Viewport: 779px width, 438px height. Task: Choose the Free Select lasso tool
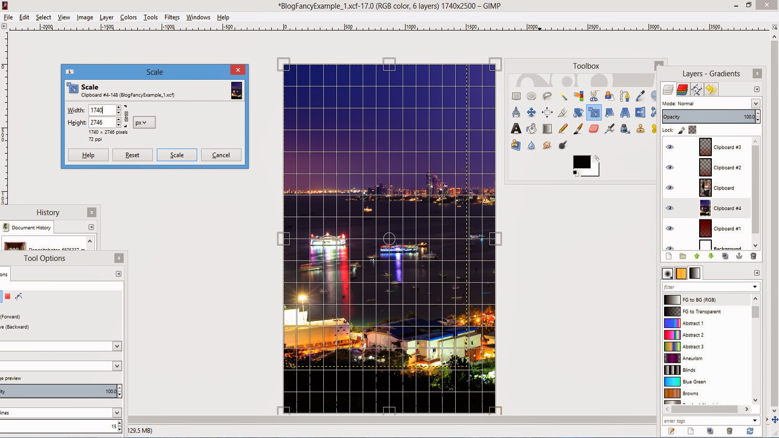click(547, 96)
